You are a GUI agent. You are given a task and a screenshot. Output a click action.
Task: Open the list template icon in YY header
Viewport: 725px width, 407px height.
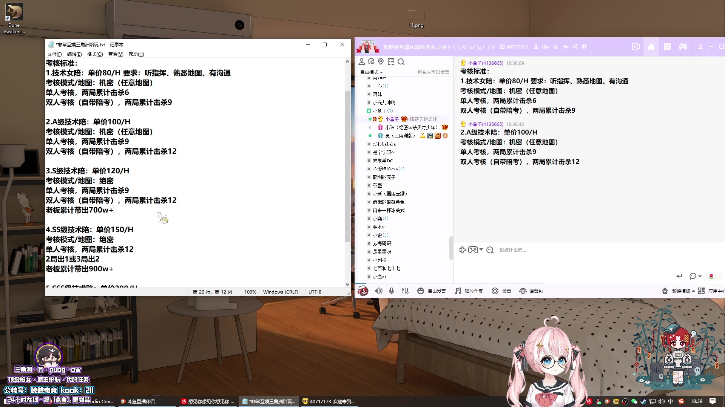coord(667,47)
